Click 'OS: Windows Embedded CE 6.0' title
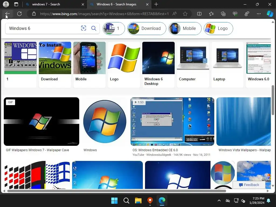Screen dimensions: 276x207 (155, 150)
